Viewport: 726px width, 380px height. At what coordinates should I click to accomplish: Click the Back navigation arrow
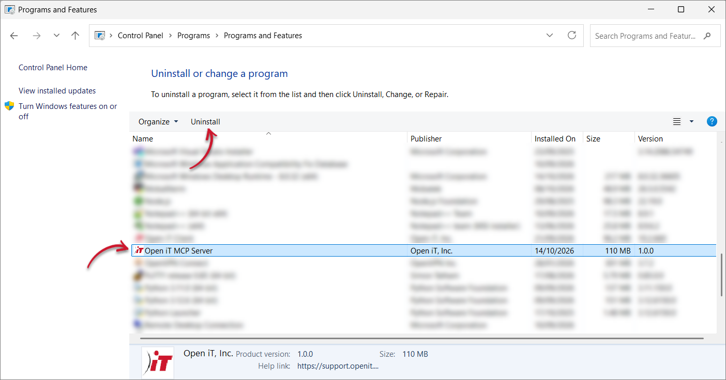pos(14,36)
